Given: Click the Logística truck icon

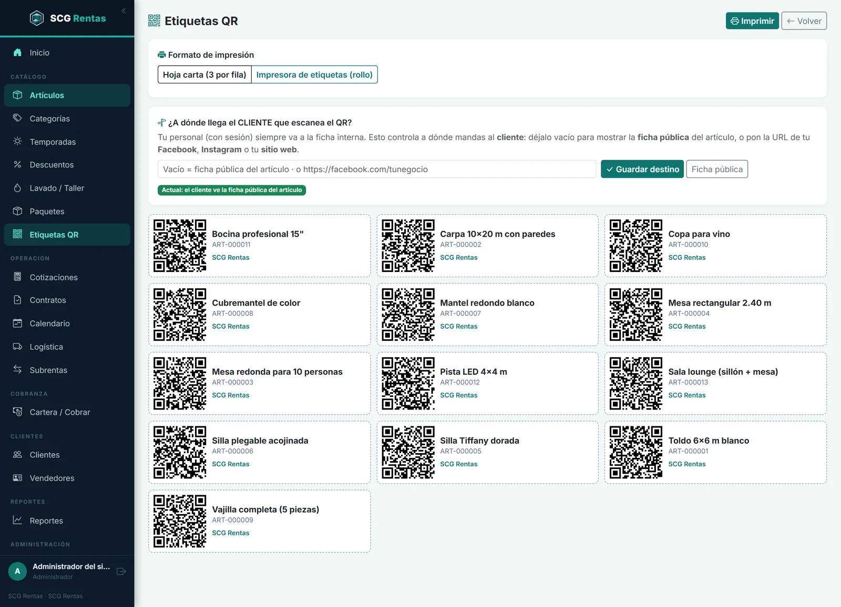Looking at the screenshot, I should [x=17, y=347].
